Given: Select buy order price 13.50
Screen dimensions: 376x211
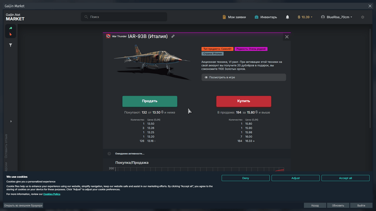Looking at the screenshot, I should click(x=151, y=124).
